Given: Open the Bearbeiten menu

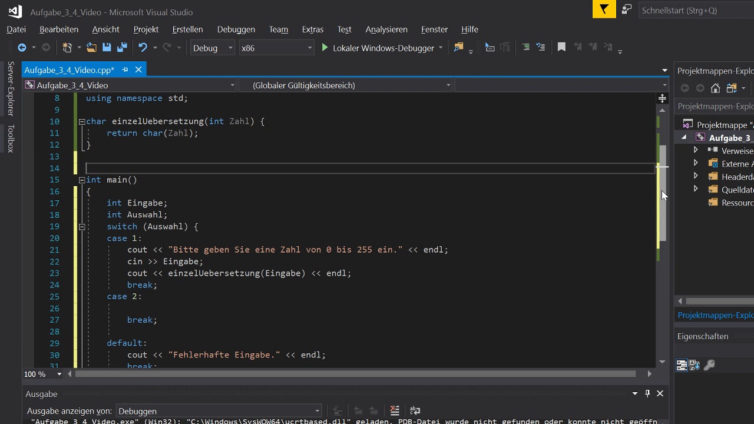Looking at the screenshot, I should tap(59, 29).
